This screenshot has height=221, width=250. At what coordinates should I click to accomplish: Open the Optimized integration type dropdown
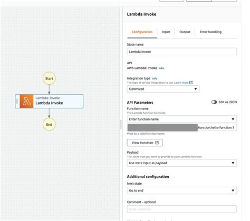(x=163, y=89)
